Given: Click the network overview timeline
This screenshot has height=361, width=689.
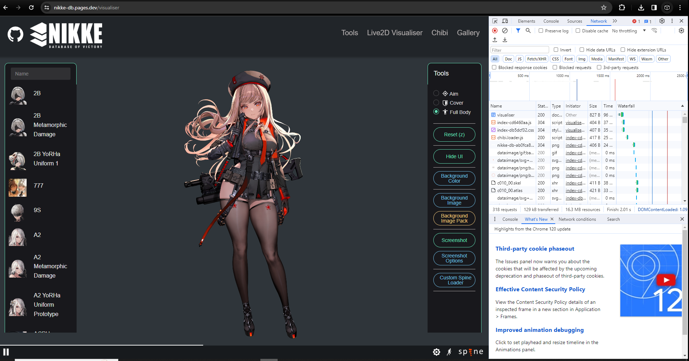Looking at the screenshot, I should click(x=588, y=86).
